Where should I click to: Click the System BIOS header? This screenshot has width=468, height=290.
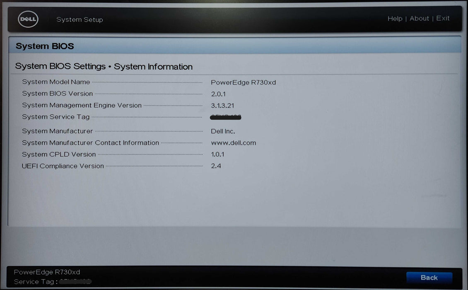[x=45, y=46]
